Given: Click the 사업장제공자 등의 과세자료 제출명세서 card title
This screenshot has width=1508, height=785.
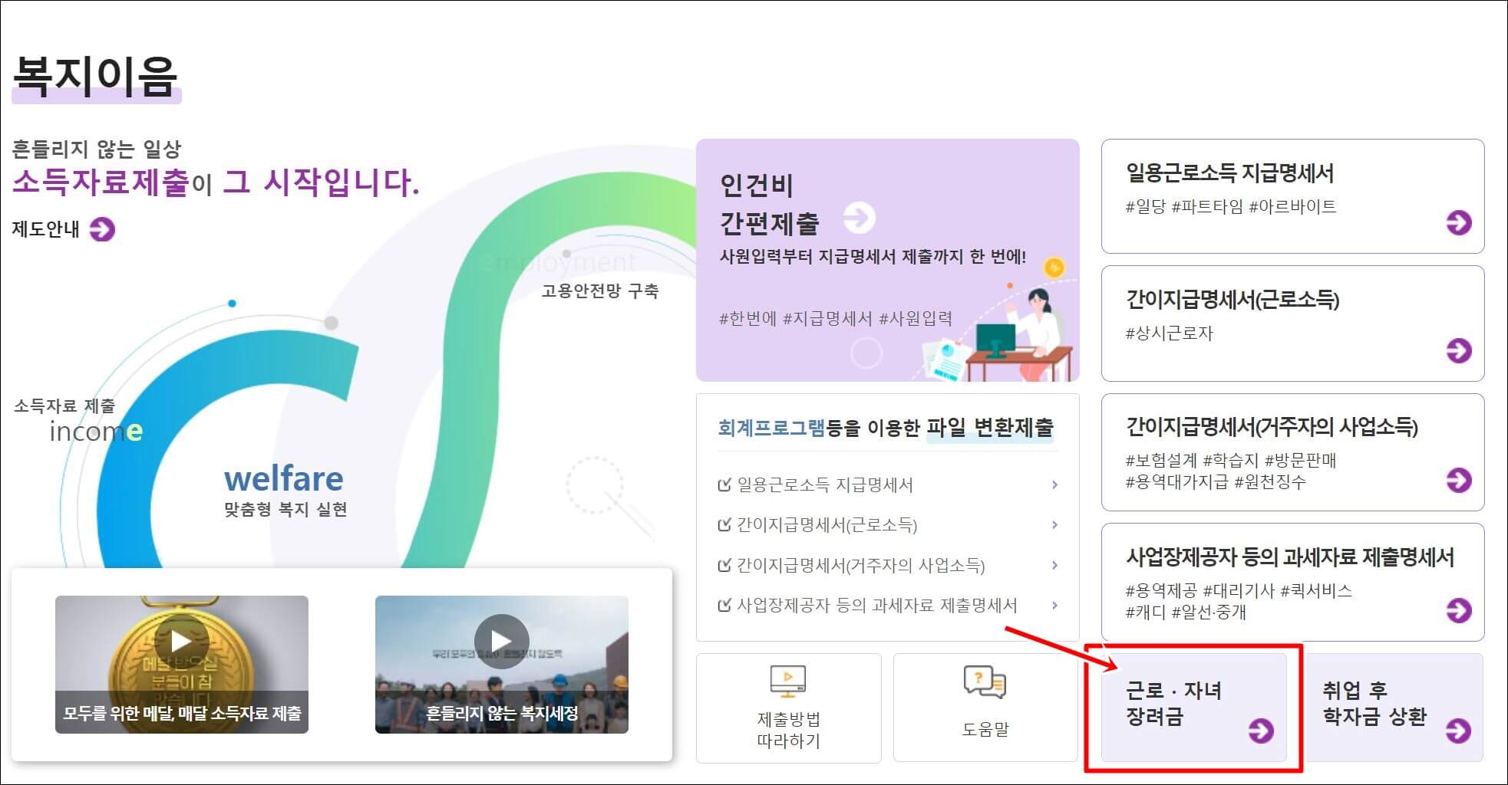Looking at the screenshot, I should click(x=1289, y=557).
